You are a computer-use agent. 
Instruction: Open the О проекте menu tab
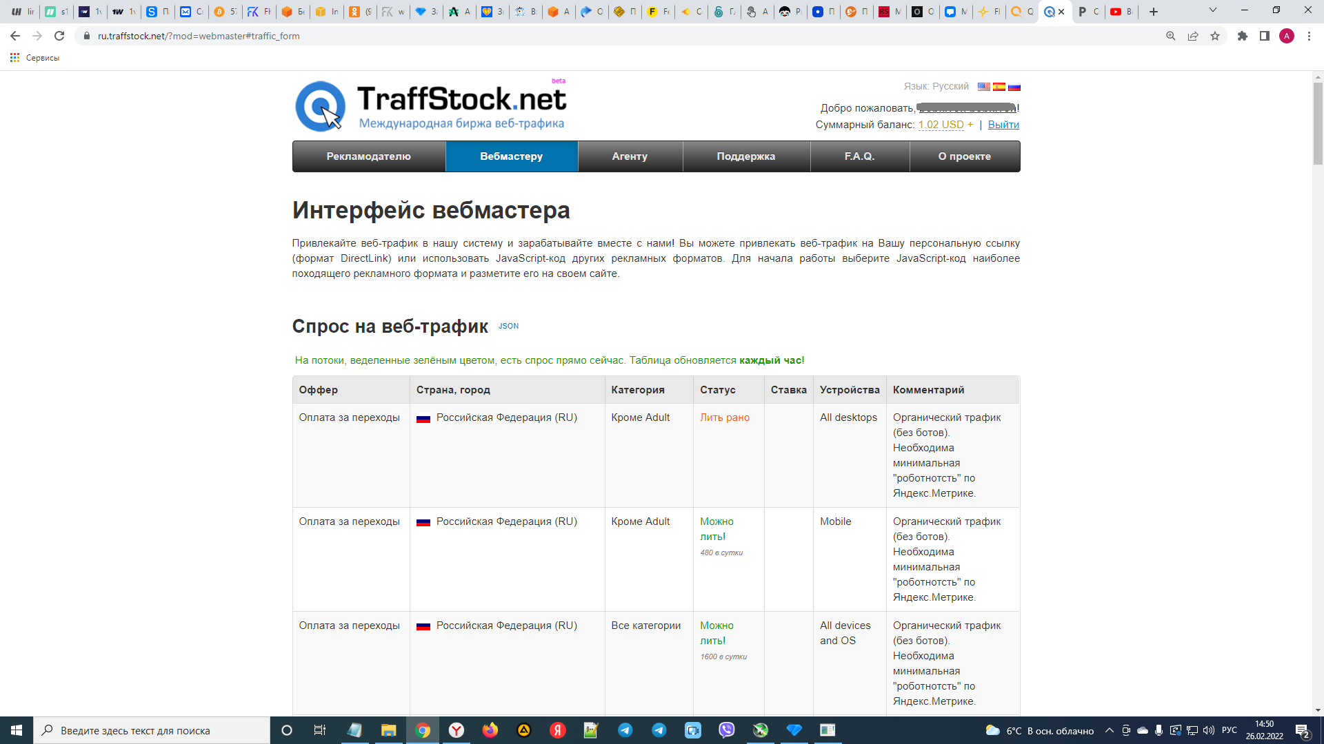tap(965, 156)
